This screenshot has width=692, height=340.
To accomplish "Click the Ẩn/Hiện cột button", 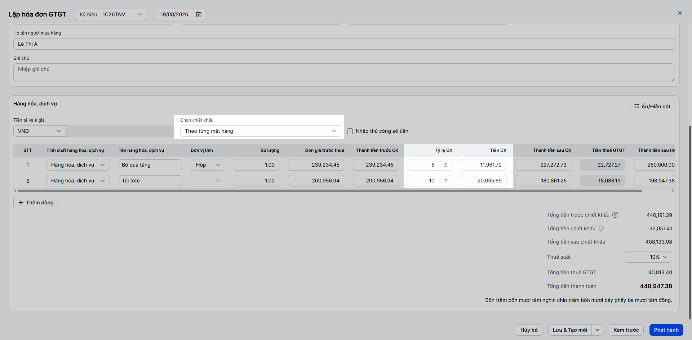I will 652,106.
